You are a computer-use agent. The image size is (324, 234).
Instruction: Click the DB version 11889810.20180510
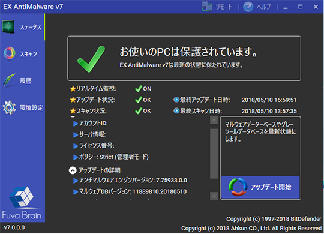point(160,191)
